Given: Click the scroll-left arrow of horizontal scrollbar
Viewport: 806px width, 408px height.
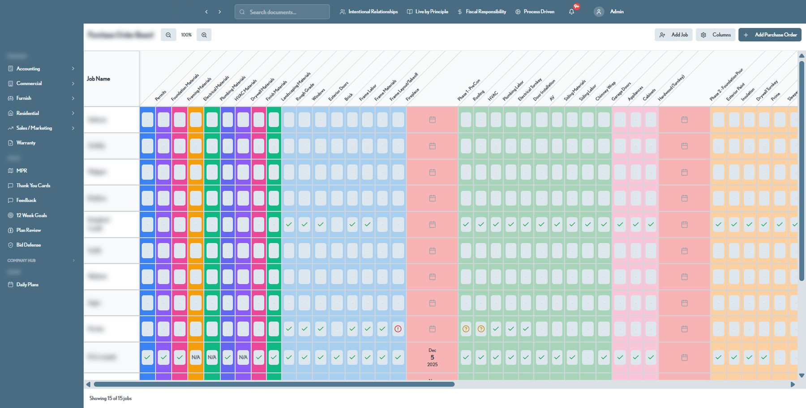Looking at the screenshot, I should pyautogui.click(x=88, y=384).
